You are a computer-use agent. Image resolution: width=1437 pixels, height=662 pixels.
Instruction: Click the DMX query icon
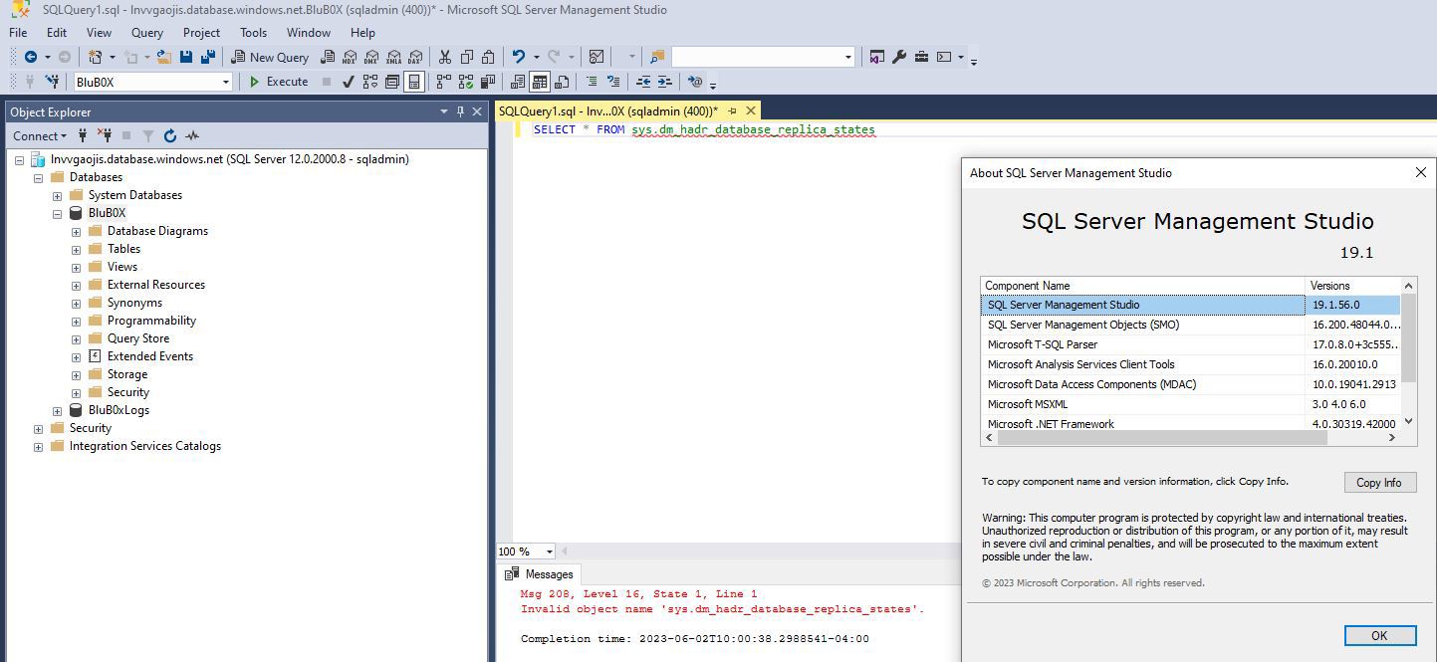coord(371,57)
